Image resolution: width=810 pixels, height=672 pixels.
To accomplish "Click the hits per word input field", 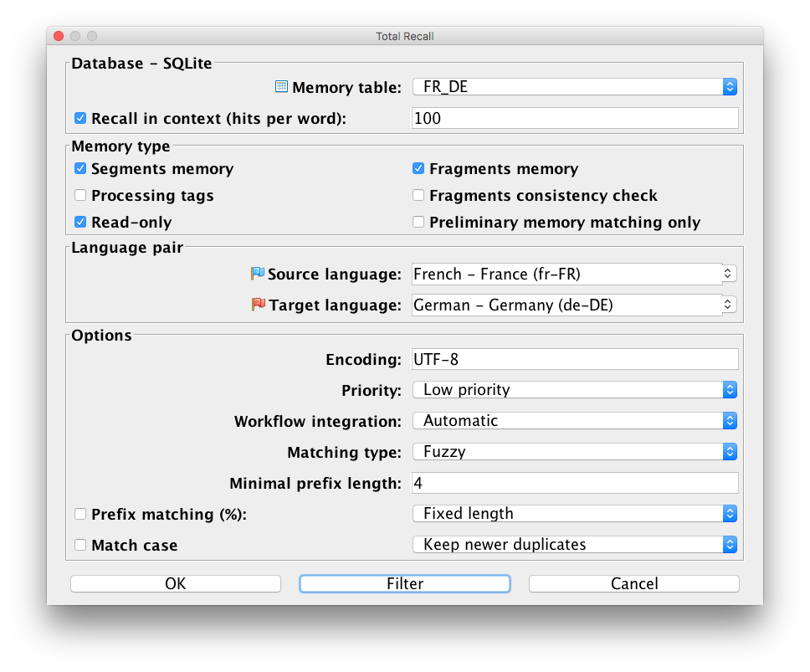I will [575, 118].
